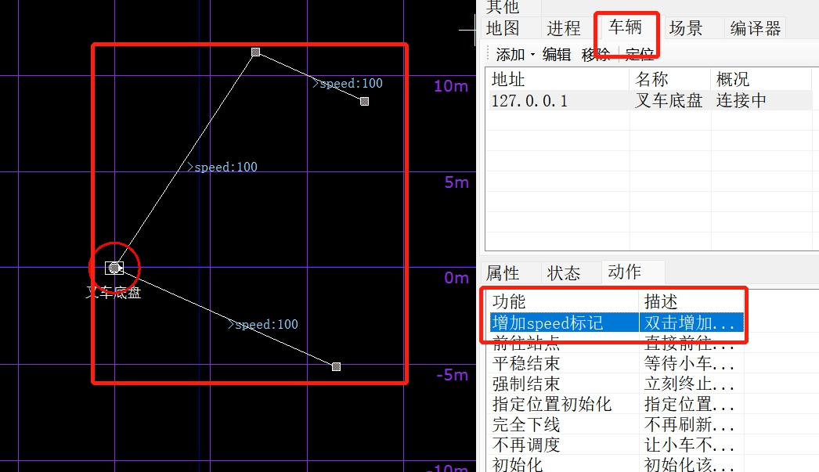Click the 名称 column header
The image size is (819, 472).
coord(651,80)
